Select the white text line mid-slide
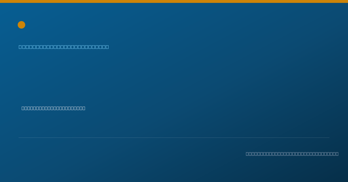The height and width of the screenshot is (182, 348). pyautogui.click(x=53, y=108)
